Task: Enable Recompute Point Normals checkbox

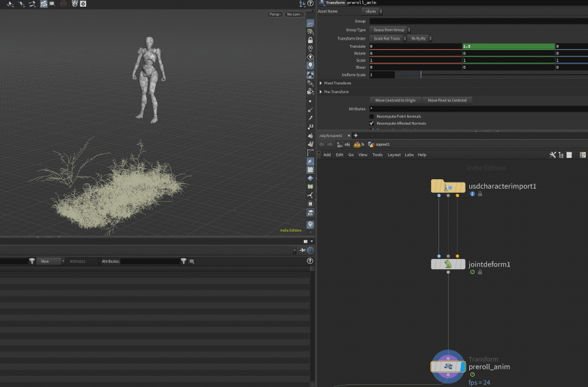Action: (x=372, y=117)
